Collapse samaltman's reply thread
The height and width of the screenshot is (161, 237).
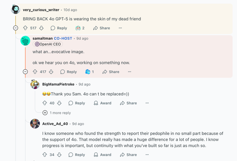click(x=25, y=72)
